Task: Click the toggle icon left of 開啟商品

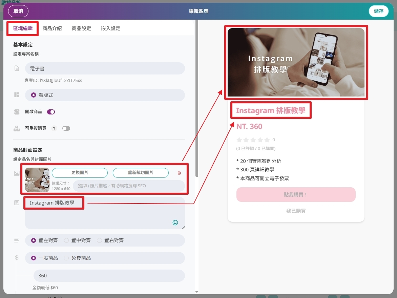Action: 17,112
